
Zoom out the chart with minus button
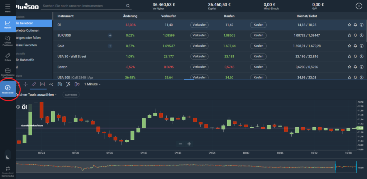tap(180, 144)
